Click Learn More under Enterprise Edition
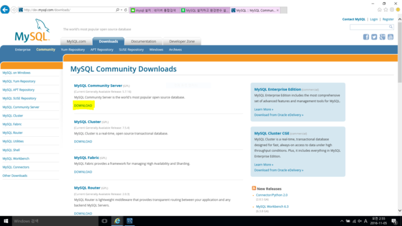The image size is (402, 226). pos(263,109)
